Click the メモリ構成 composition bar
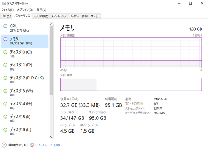The width and height of the screenshot is (208, 151). point(131,85)
